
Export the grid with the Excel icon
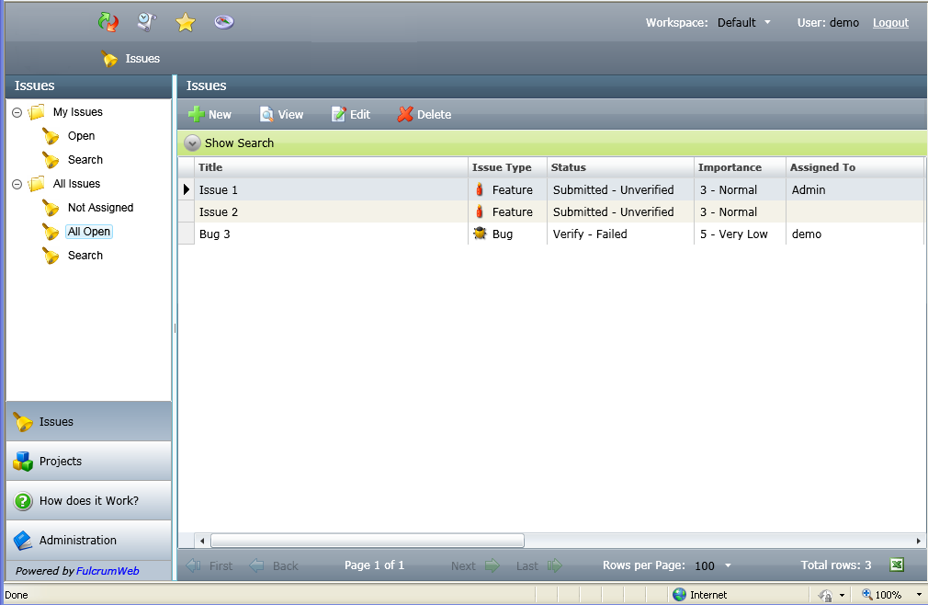pyautogui.click(x=897, y=565)
